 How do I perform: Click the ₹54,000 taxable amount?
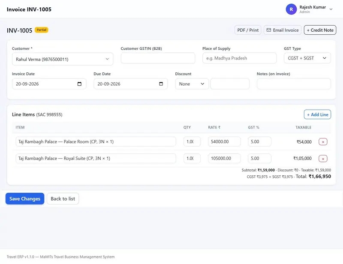(x=304, y=142)
